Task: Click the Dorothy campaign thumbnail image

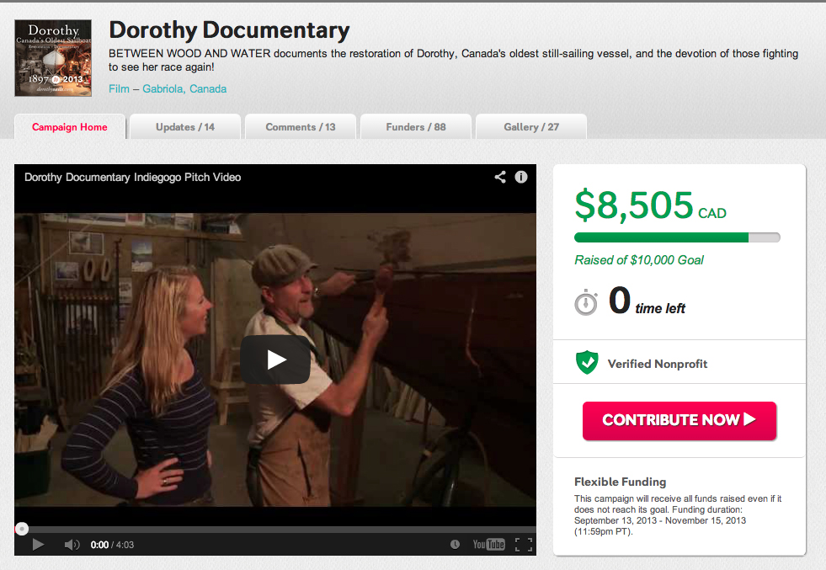Action: [53, 58]
